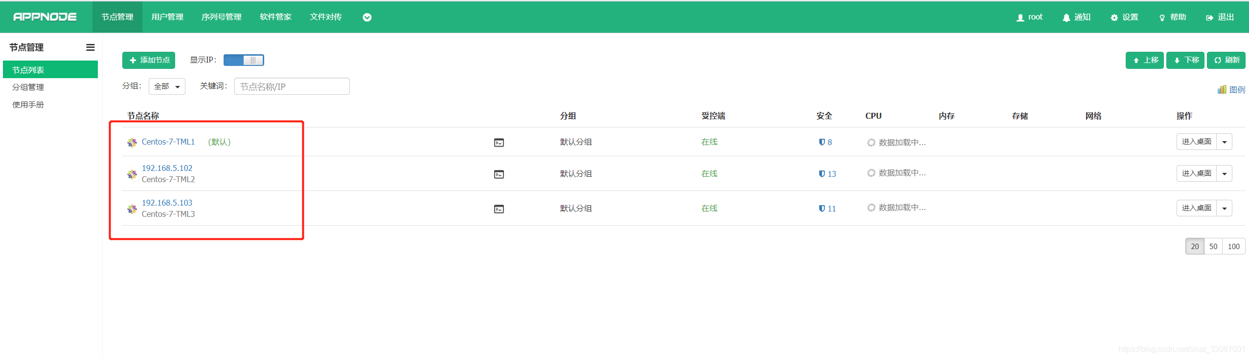Screen dimensions: 1249x358
Task: Open the more-menu chevron in top navigation
Action: [367, 18]
